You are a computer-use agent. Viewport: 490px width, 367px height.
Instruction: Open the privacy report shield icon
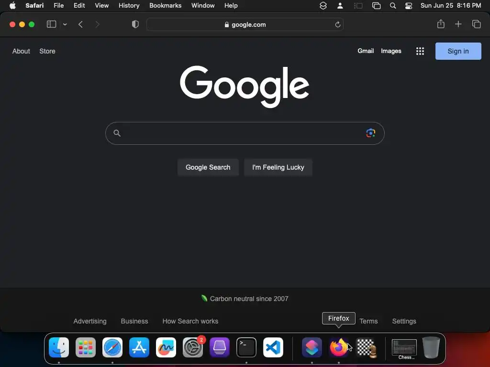pyautogui.click(x=135, y=24)
